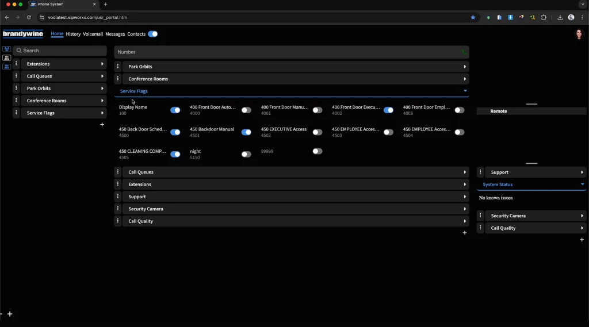Open the browser Extensions puzzle icon
This screenshot has height=327, width=589.
click(x=544, y=17)
